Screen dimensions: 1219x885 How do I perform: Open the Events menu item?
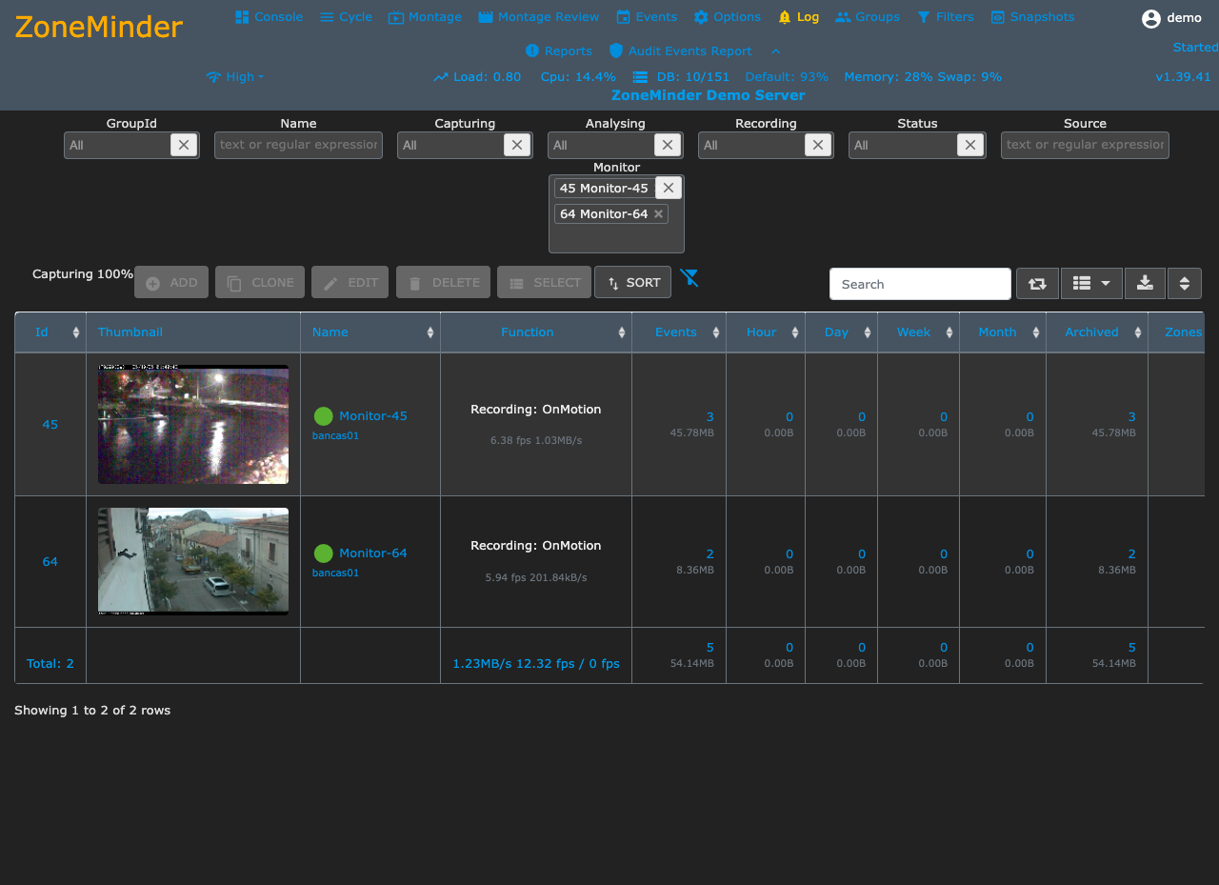(647, 17)
